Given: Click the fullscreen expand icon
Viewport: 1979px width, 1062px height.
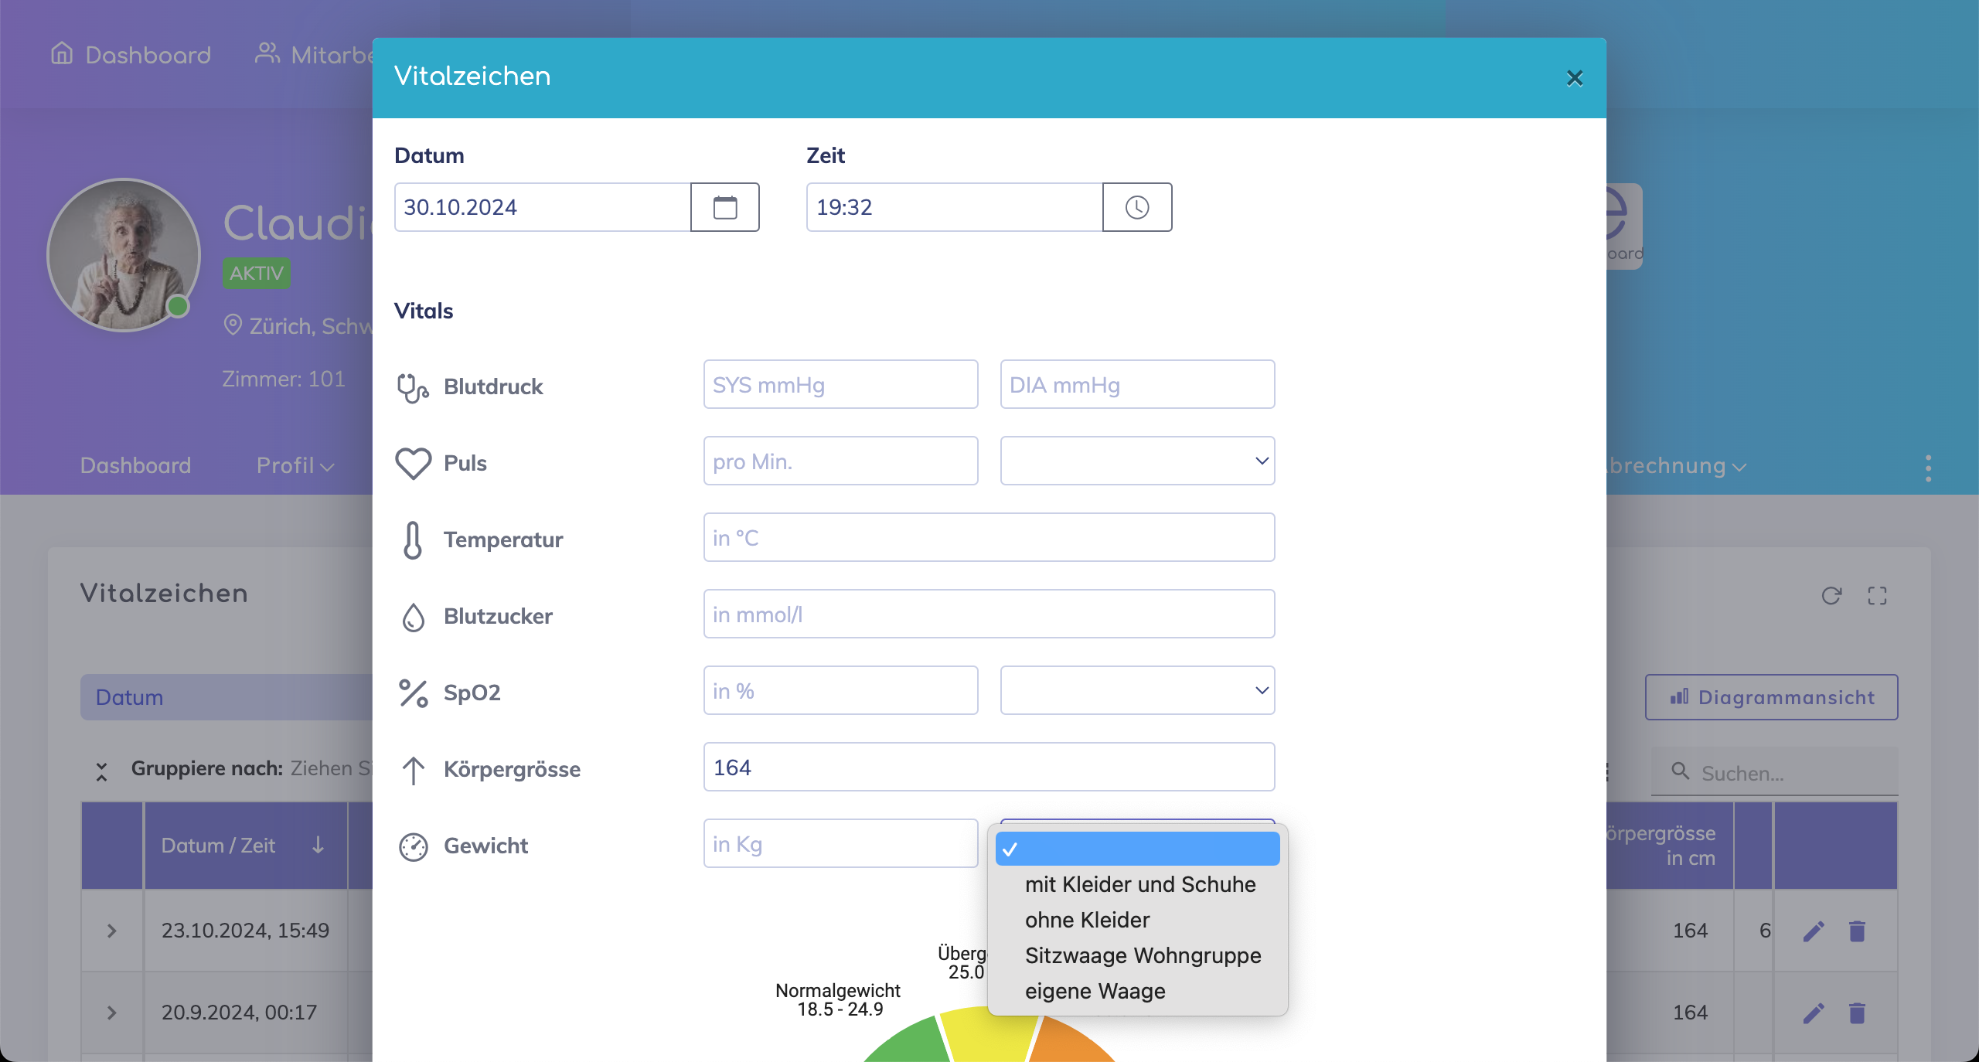Looking at the screenshot, I should point(1877,595).
